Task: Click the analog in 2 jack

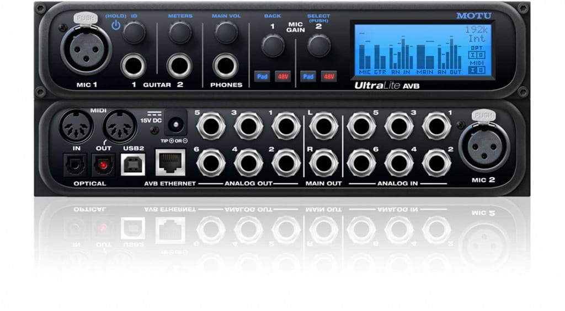Action: point(436,163)
